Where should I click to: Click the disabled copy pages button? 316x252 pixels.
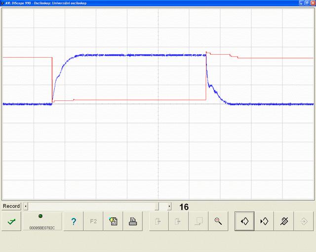coord(198,221)
